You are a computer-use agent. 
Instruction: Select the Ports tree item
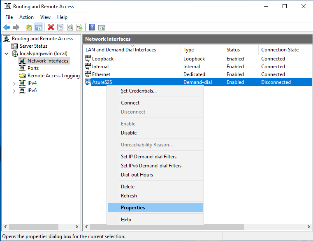click(33, 68)
